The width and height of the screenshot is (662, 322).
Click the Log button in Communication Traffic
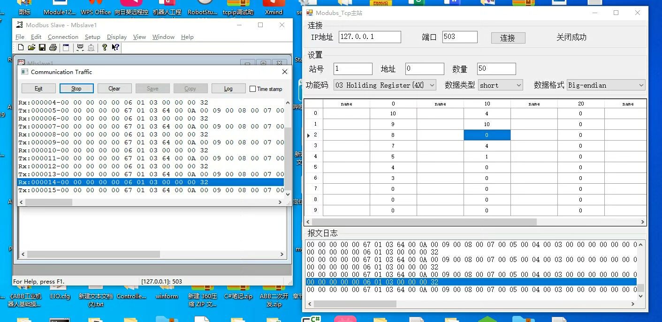pos(228,89)
